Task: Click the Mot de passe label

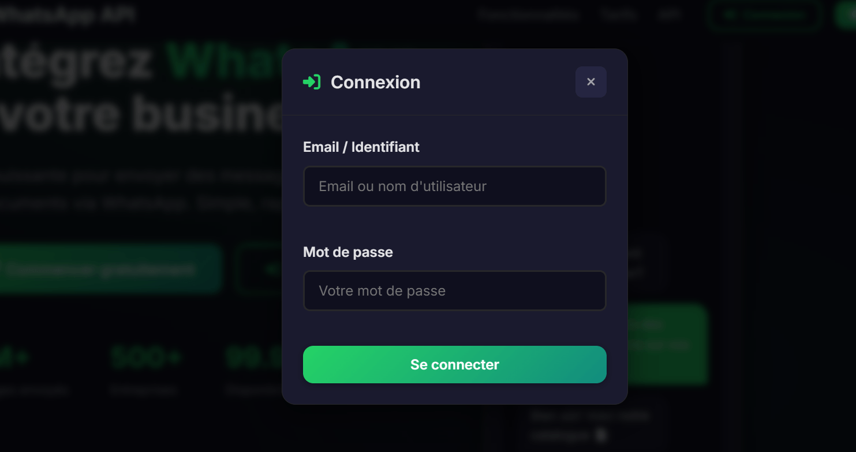Action: pyautogui.click(x=347, y=252)
